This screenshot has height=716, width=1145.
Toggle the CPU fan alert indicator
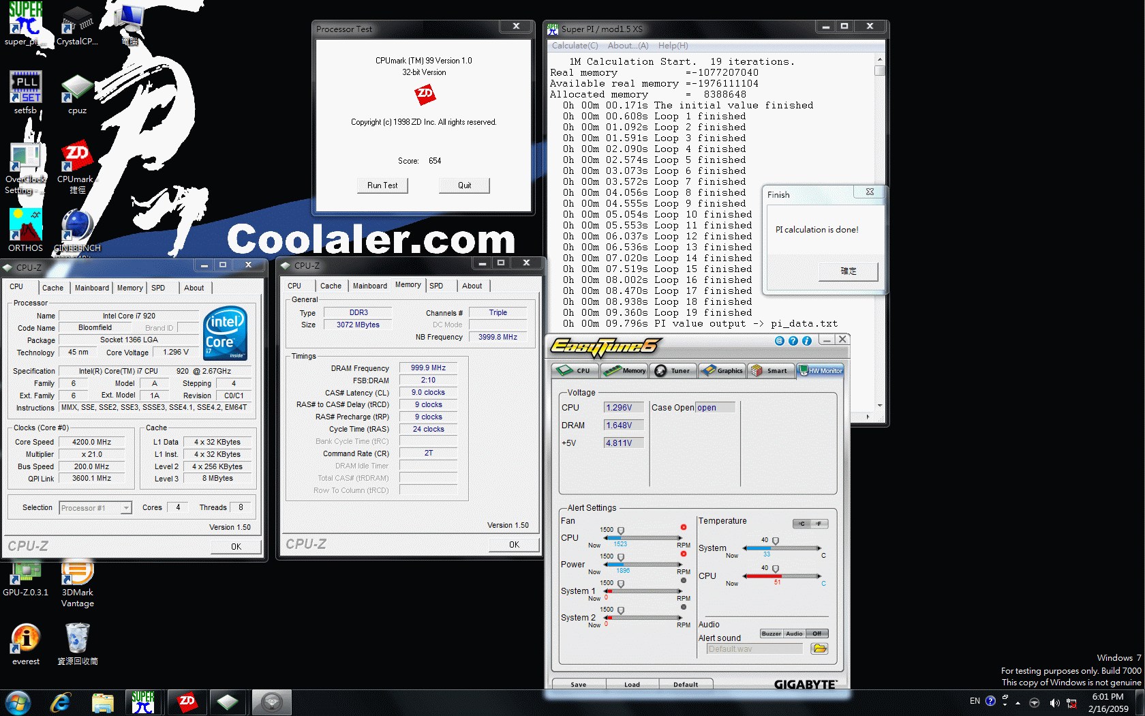click(x=683, y=527)
